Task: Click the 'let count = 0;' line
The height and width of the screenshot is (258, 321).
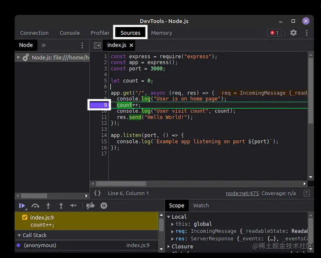Action: click(x=132, y=81)
